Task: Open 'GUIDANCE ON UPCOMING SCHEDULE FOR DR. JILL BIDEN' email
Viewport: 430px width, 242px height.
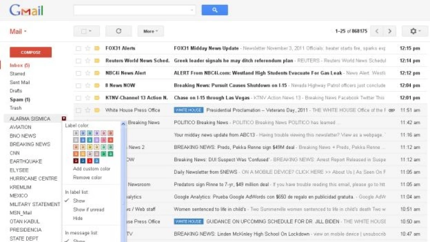Action: 273,222
